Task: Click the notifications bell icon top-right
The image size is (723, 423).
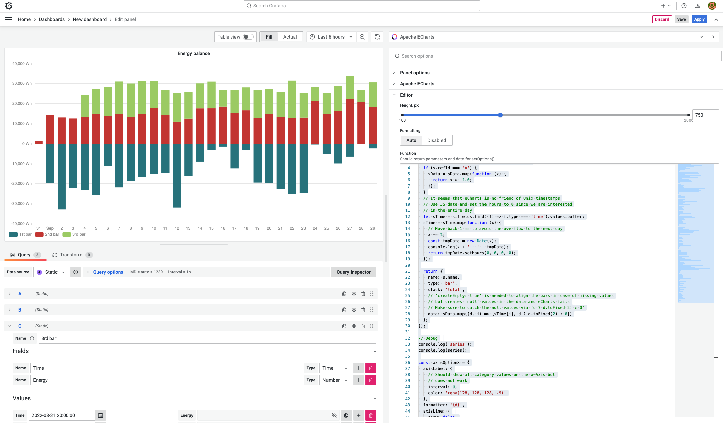Action: click(x=698, y=5)
